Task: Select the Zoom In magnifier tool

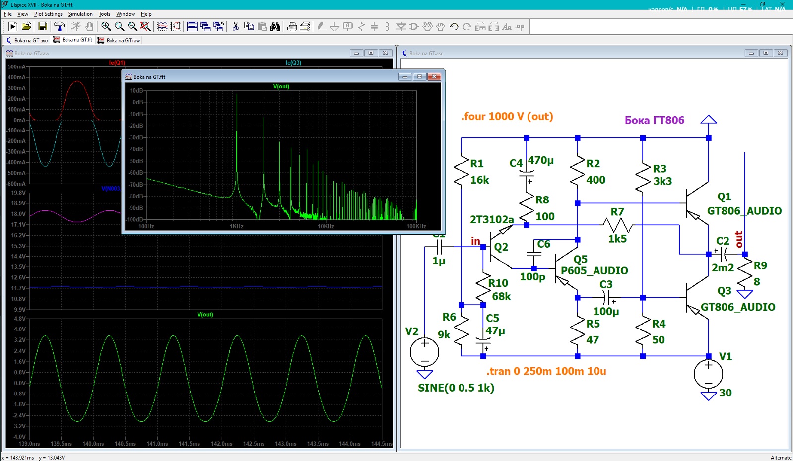Action: pyautogui.click(x=106, y=27)
